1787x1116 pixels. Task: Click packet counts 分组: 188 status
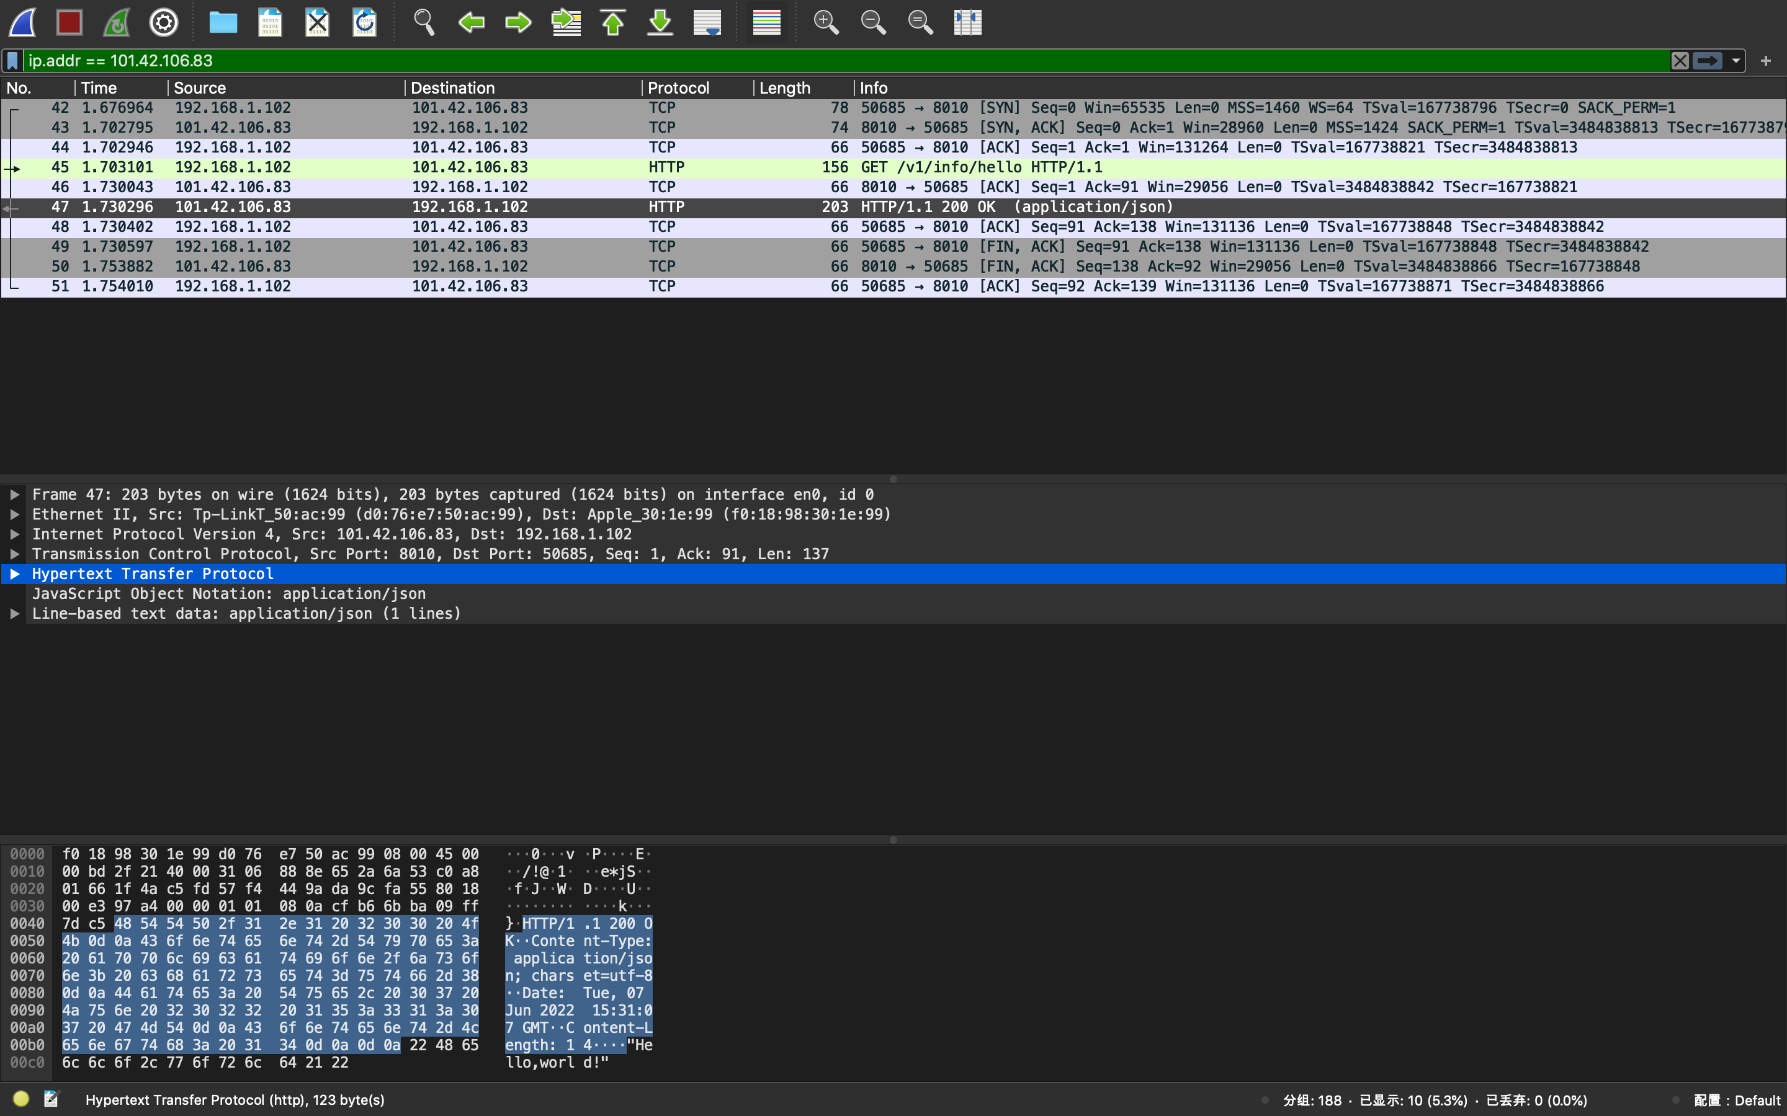point(1312,1100)
